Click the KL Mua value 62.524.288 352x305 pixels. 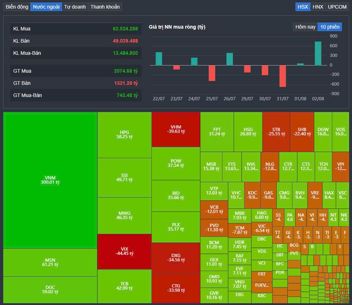coord(125,29)
